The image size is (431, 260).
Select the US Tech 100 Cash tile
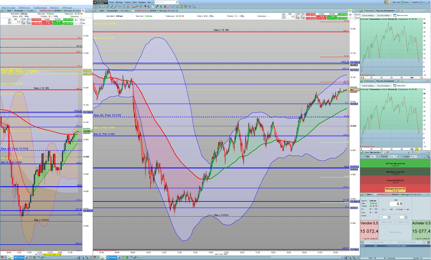coord(395,164)
